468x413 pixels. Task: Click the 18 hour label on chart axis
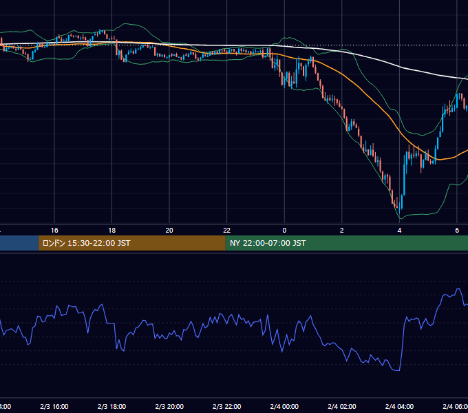point(112,231)
